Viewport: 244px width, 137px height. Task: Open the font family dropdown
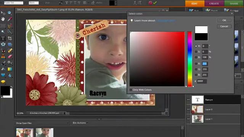pyautogui.click(x=25, y=3)
